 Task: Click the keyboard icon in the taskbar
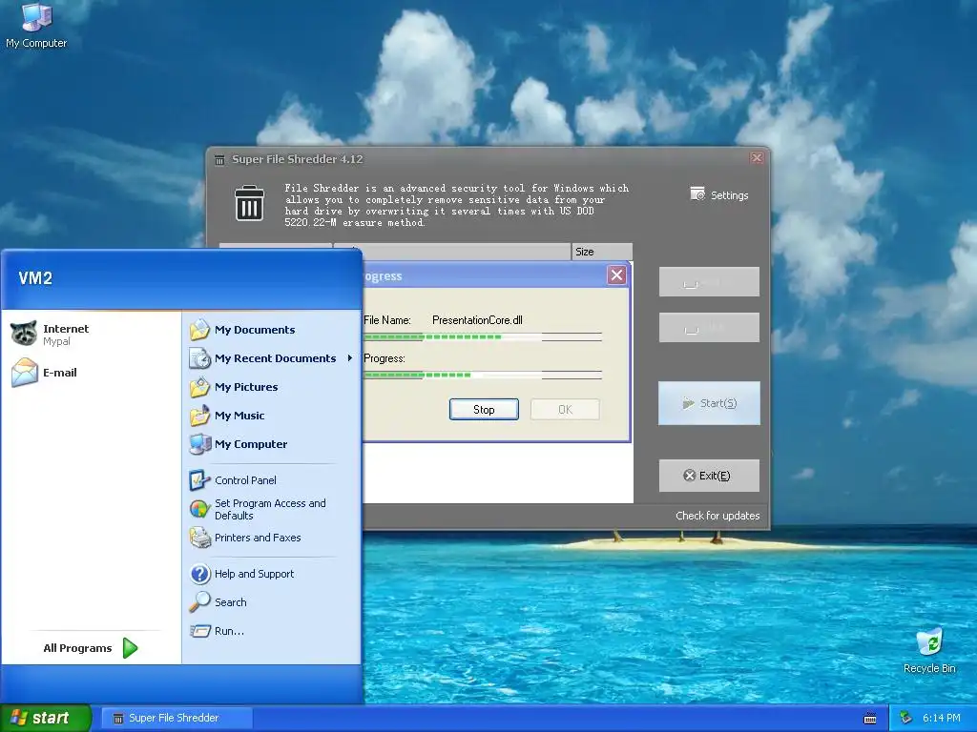870,719
